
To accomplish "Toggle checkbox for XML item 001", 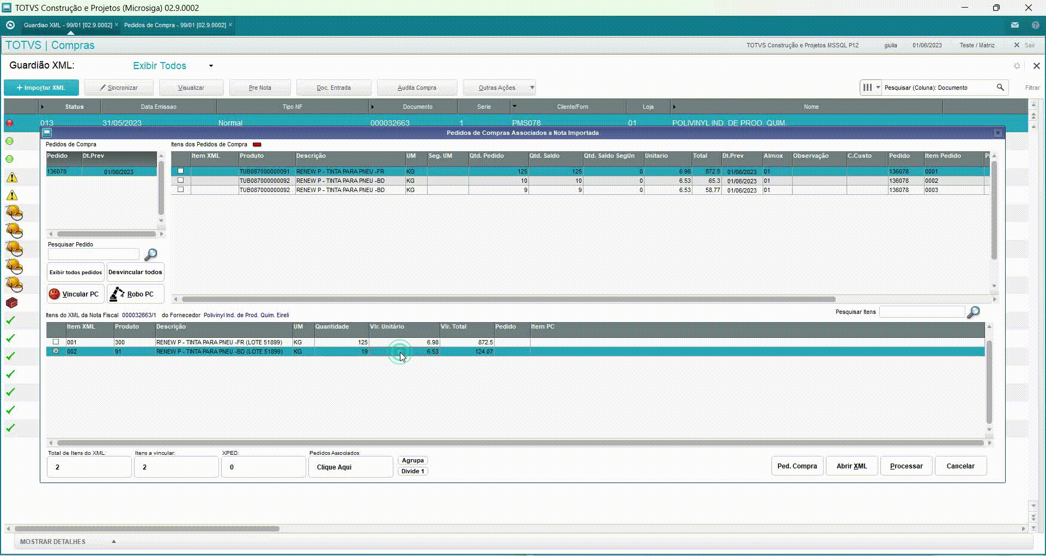I will pyautogui.click(x=56, y=342).
